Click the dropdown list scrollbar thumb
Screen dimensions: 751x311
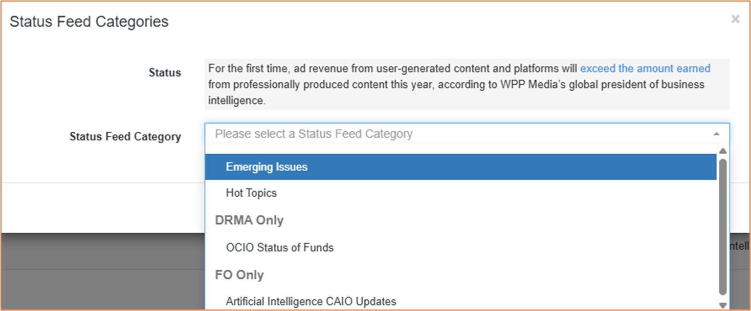tap(723, 227)
